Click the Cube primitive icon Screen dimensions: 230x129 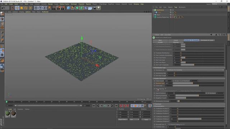68,8
